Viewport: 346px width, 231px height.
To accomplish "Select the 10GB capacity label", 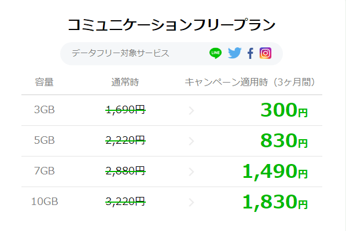I will click(x=45, y=202).
